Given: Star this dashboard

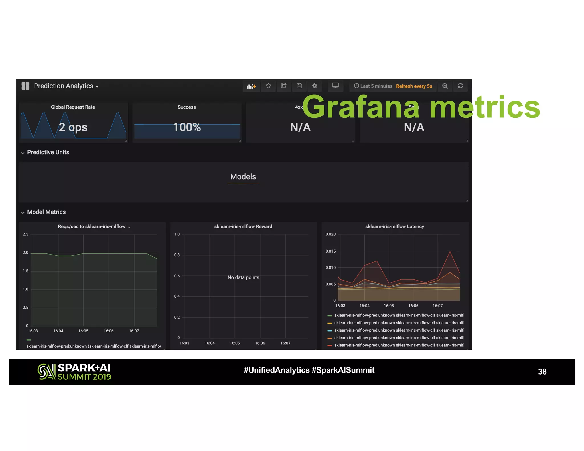Looking at the screenshot, I should pos(268,86).
